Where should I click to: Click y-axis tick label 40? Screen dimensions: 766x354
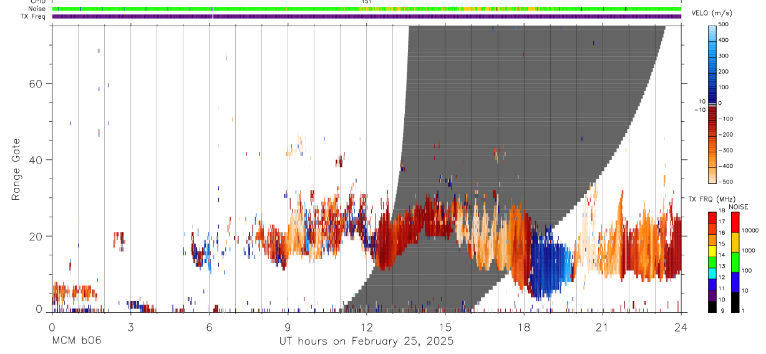[x=34, y=160]
